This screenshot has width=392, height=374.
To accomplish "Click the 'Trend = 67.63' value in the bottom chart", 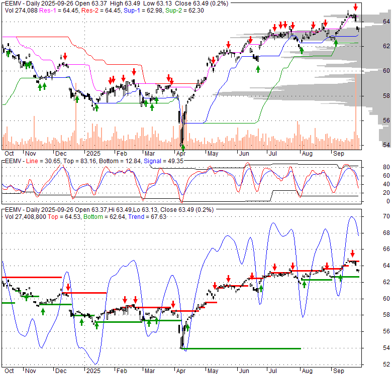I will point(147,217).
